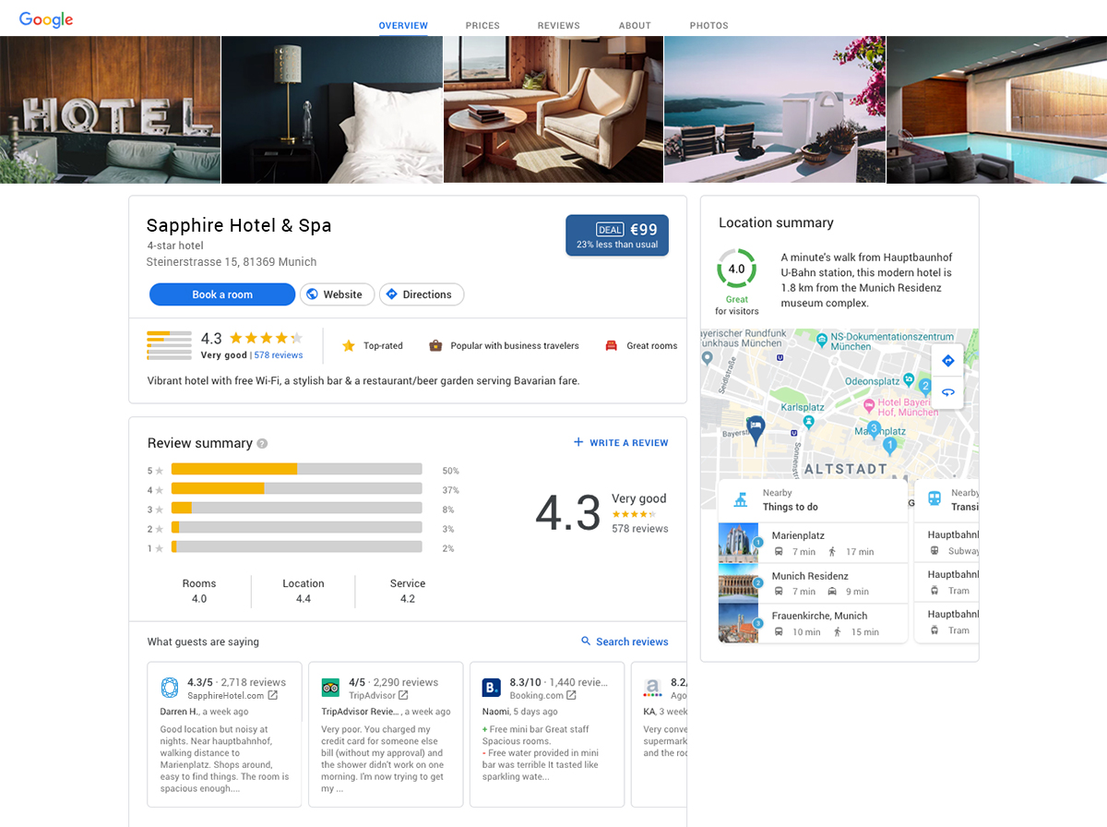Select the €99 deal price badge
Image resolution: width=1107 pixels, height=827 pixels.
tap(617, 235)
